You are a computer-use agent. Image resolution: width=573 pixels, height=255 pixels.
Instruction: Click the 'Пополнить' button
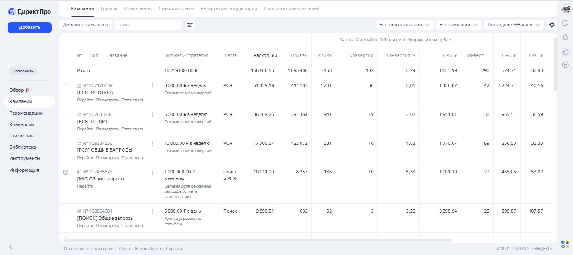click(x=23, y=71)
